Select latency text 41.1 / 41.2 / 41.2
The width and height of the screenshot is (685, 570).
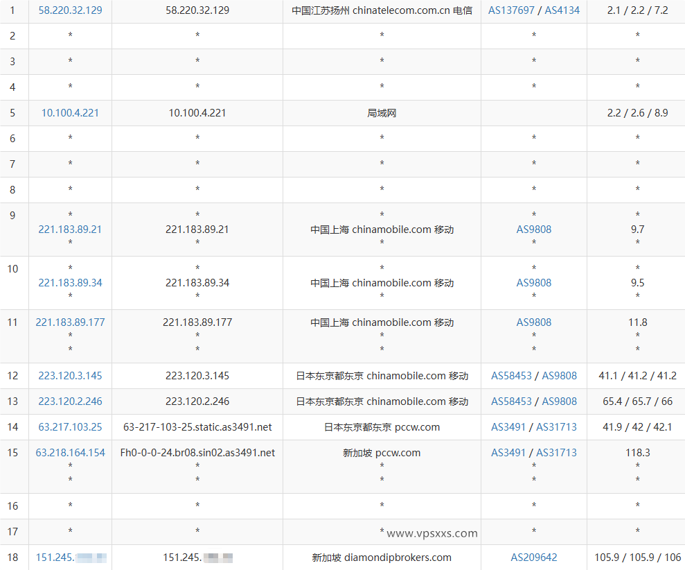637,376
